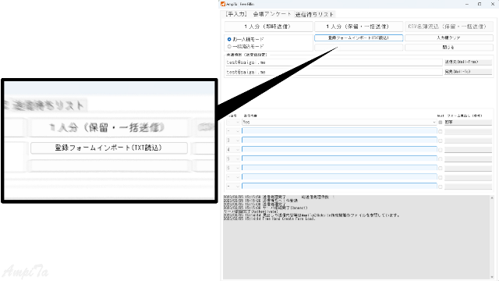Switch to the 会場アンケート tab
The height and width of the screenshot is (281, 499).
272,14
